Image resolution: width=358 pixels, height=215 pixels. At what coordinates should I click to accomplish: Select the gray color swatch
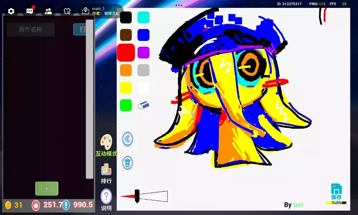click(144, 70)
